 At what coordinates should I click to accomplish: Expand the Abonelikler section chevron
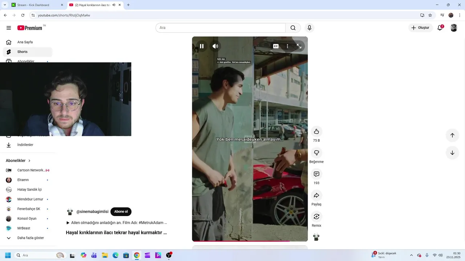click(29, 161)
